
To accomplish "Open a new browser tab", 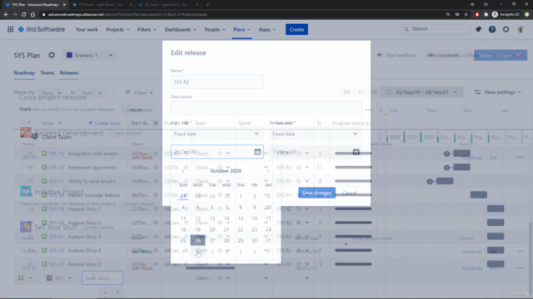I will 207,5.
